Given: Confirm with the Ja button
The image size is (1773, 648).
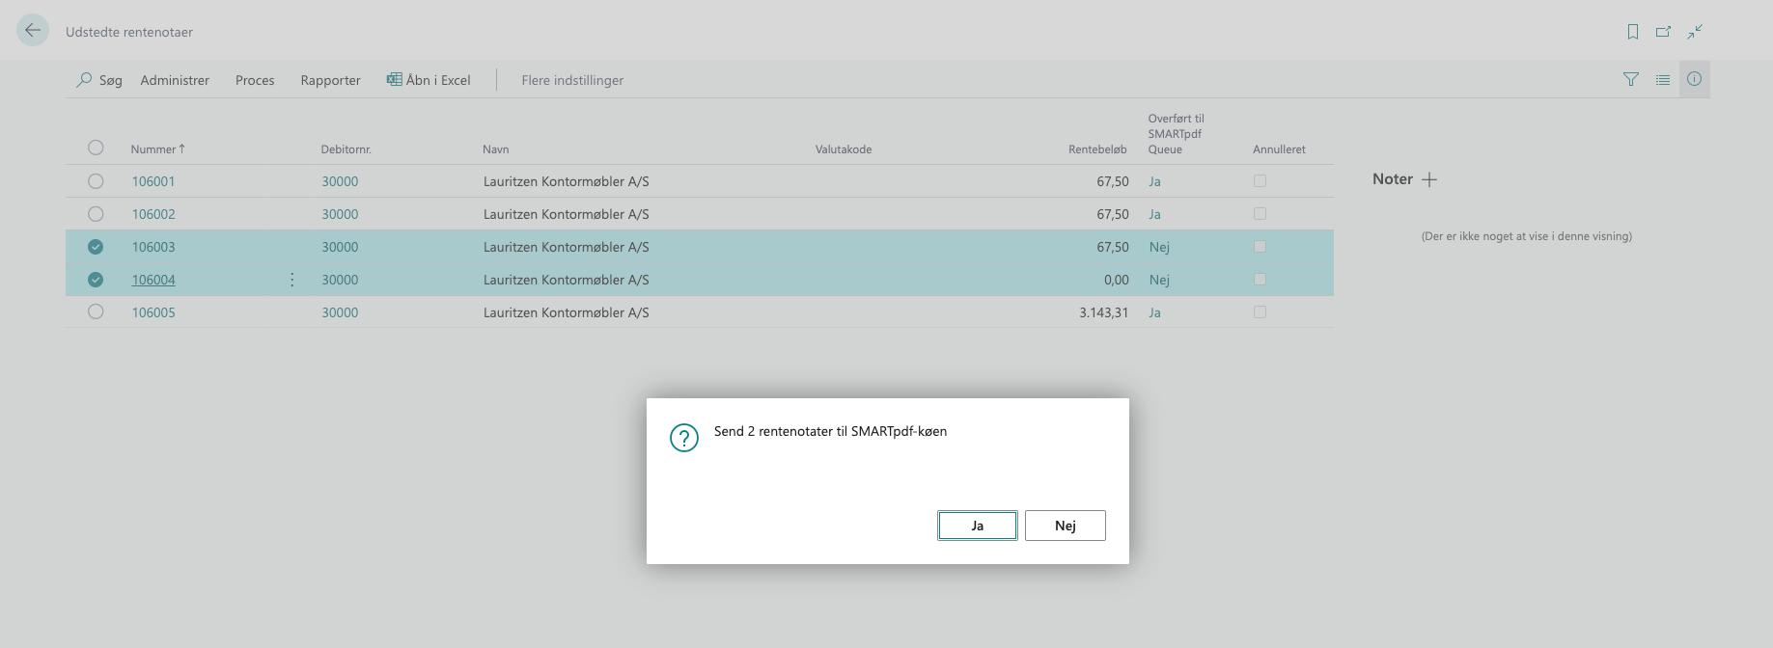Looking at the screenshot, I should 978,526.
